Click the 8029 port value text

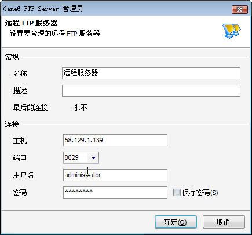click(x=72, y=157)
